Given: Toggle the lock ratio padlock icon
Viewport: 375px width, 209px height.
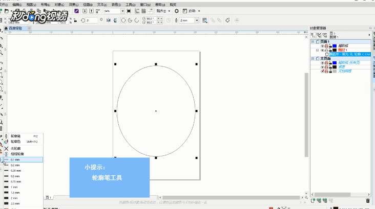Looking at the screenshot, I should 75,20.
